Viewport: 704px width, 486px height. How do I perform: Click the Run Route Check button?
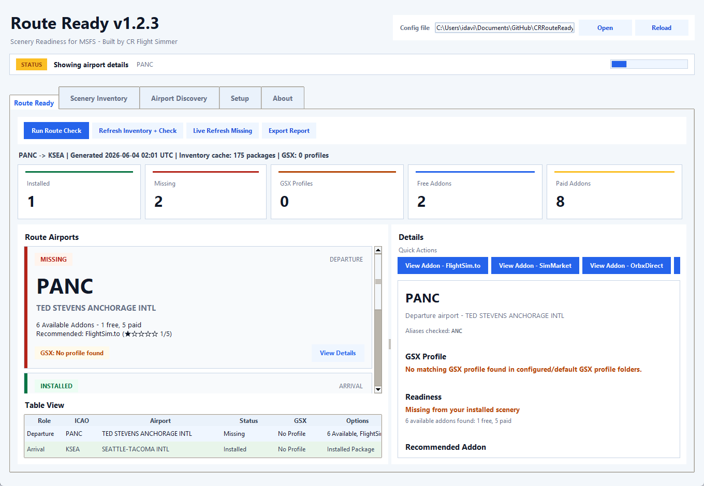[x=56, y=131]
